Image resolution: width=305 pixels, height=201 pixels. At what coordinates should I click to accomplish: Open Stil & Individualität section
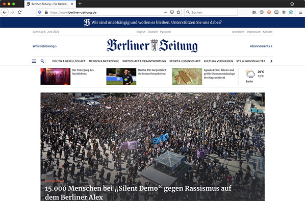[x=251, y=61]
